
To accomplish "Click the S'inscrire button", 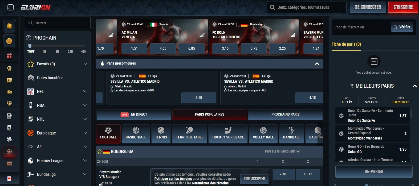I will click(x=403, y=7).
